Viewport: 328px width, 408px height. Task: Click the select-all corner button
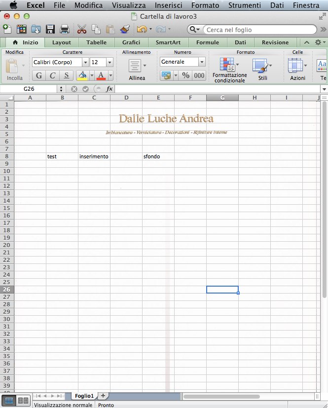(7, 98)
